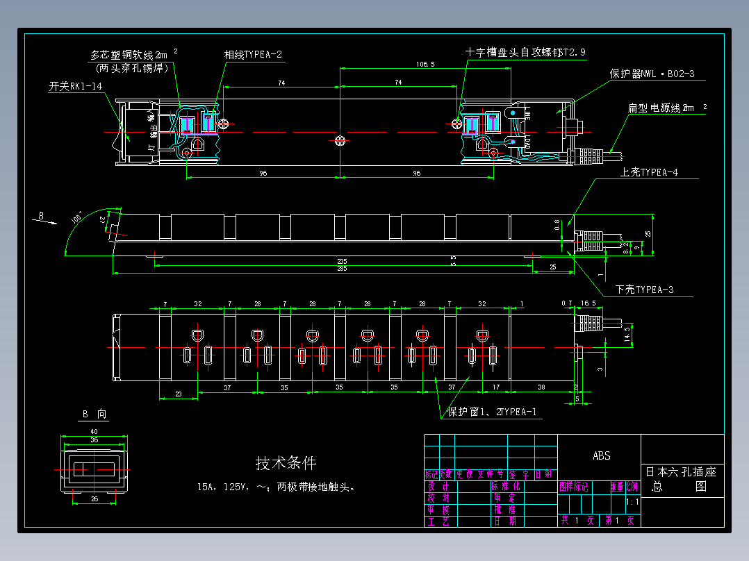Select the 1:1 scale value
The width and height of the screenshot is (749, 561).
[x=632, y=502]
